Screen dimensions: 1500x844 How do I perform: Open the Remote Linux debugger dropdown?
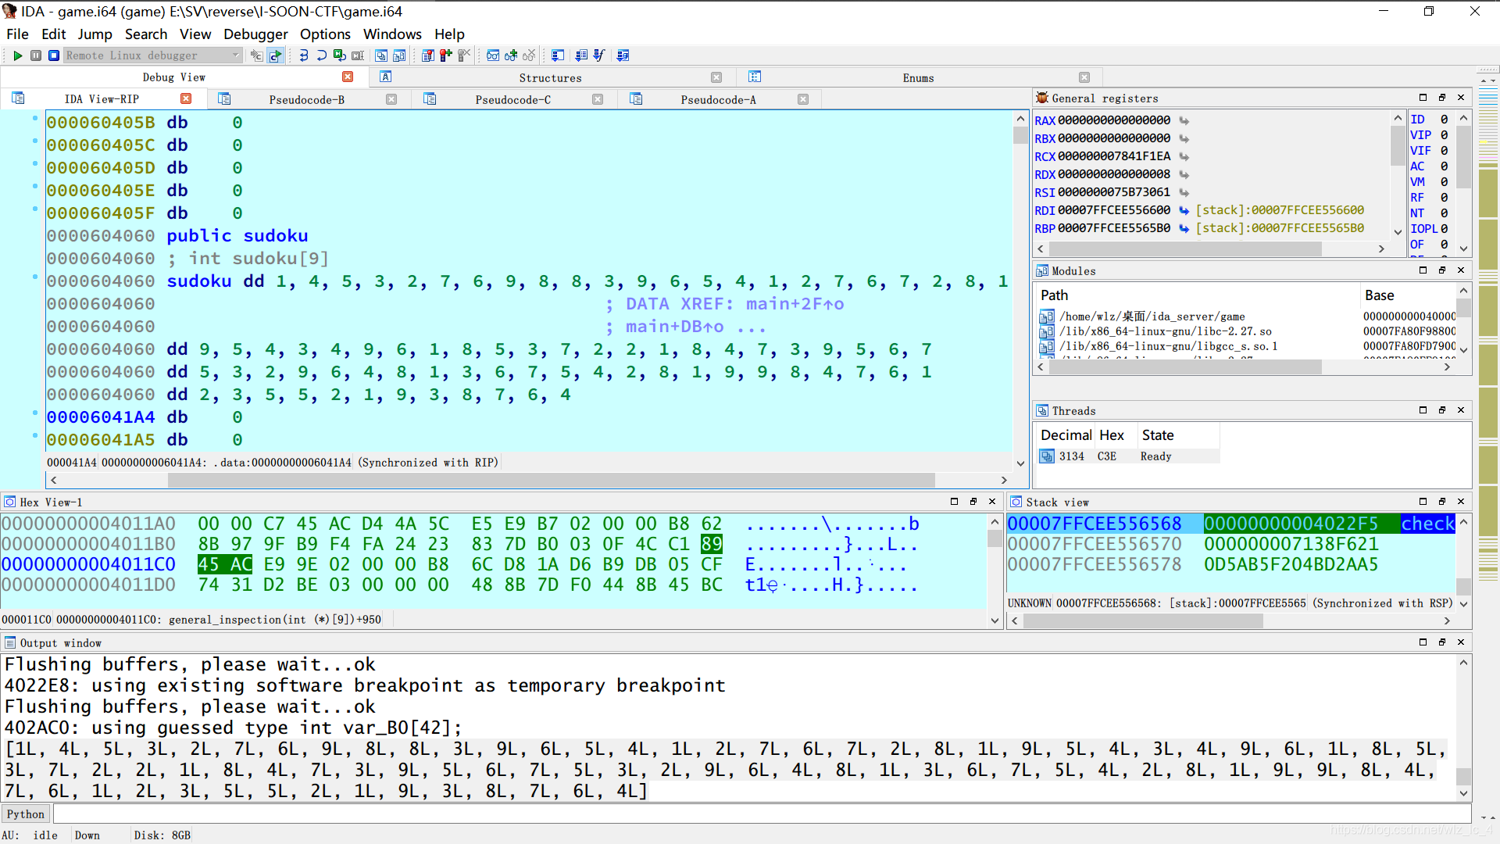pyautogui.click(x=235, y=55)
